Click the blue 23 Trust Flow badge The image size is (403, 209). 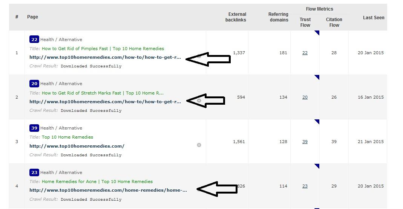click(x=34, y=172)
